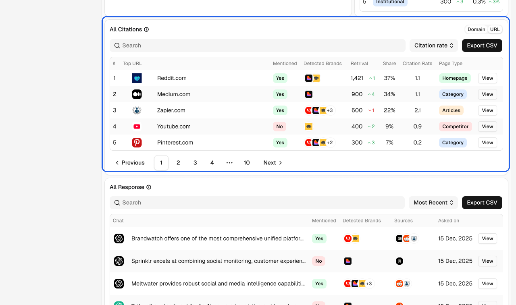The width and height of the screenshot is (516, 305).
Task: Open the Most Recent sort dropdown
Action: tap(434, 203)
